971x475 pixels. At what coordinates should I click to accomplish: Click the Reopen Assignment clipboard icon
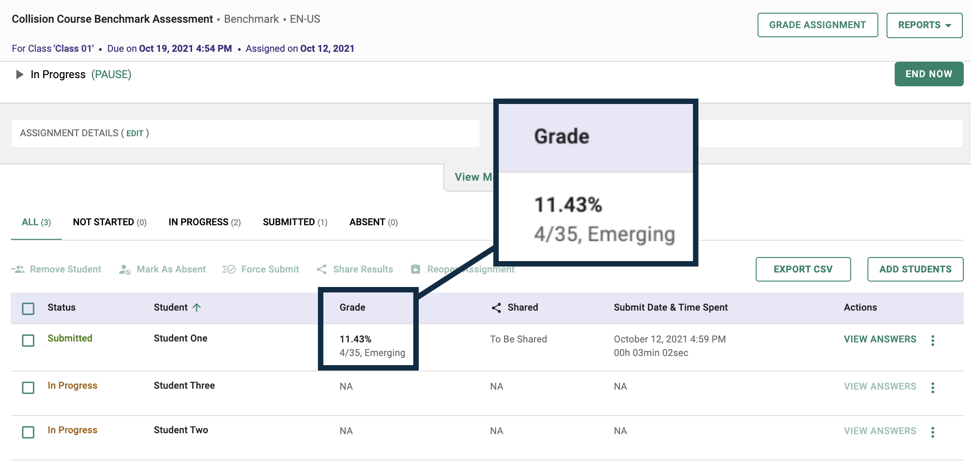coord(416,269)
